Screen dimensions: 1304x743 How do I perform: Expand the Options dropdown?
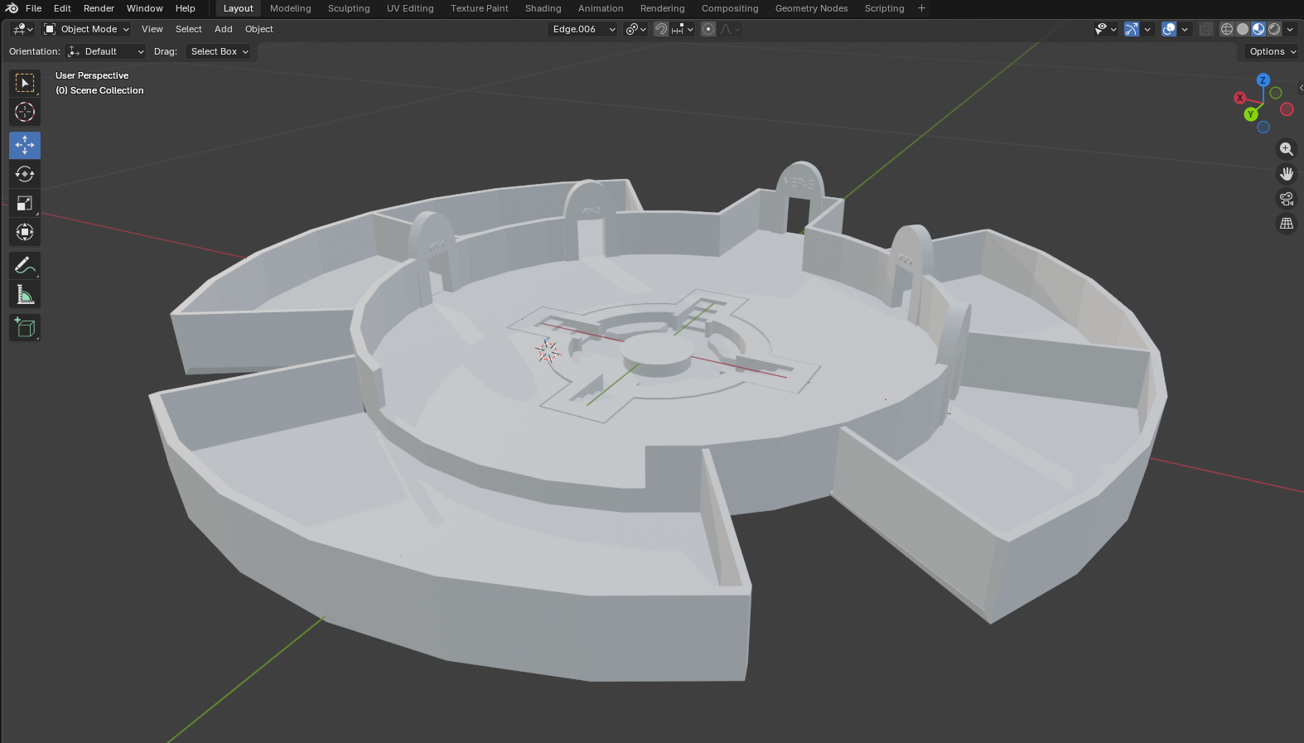point(1272,51)
